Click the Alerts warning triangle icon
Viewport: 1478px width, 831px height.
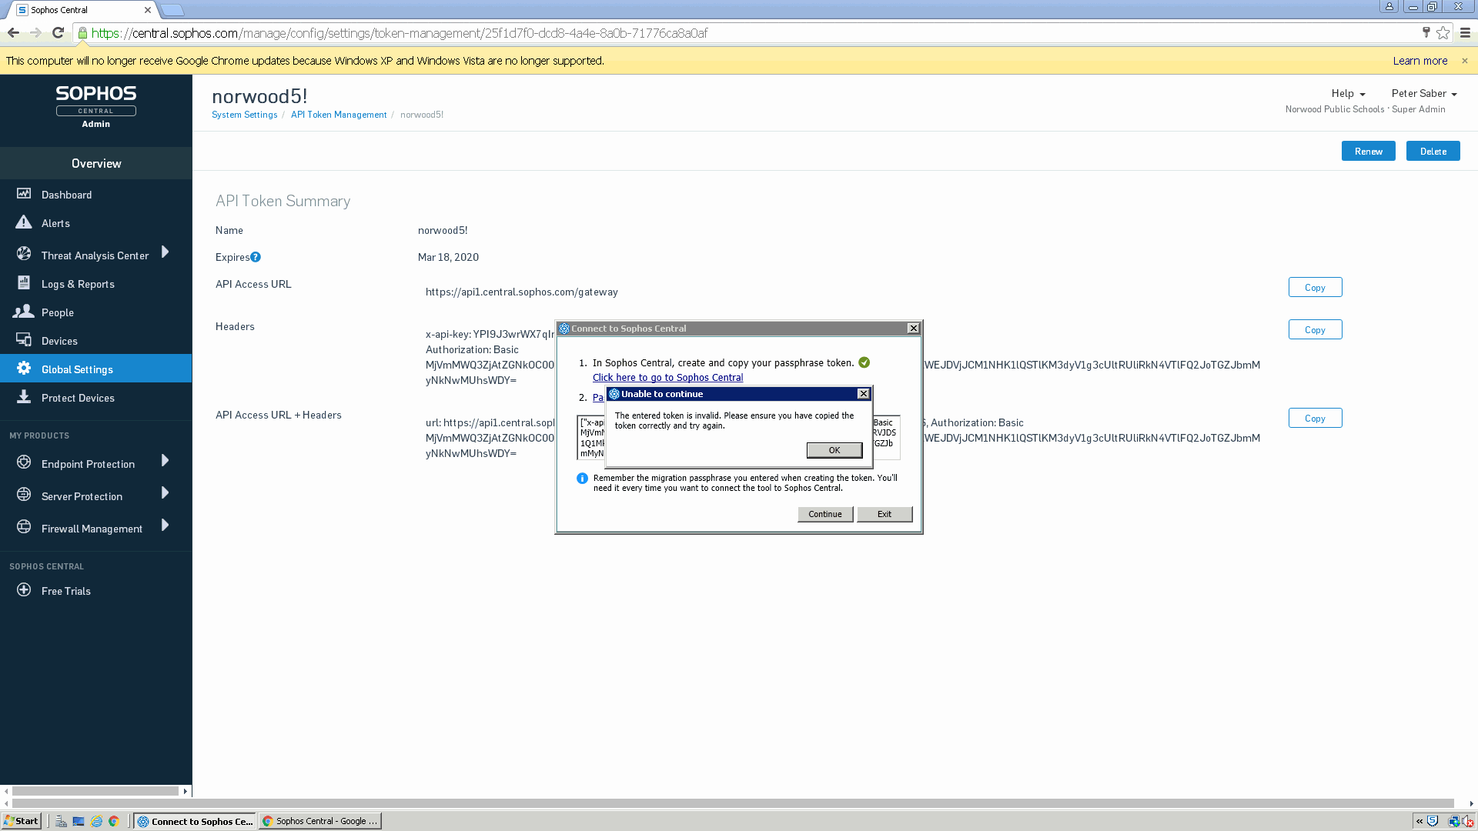click(24, 222)
